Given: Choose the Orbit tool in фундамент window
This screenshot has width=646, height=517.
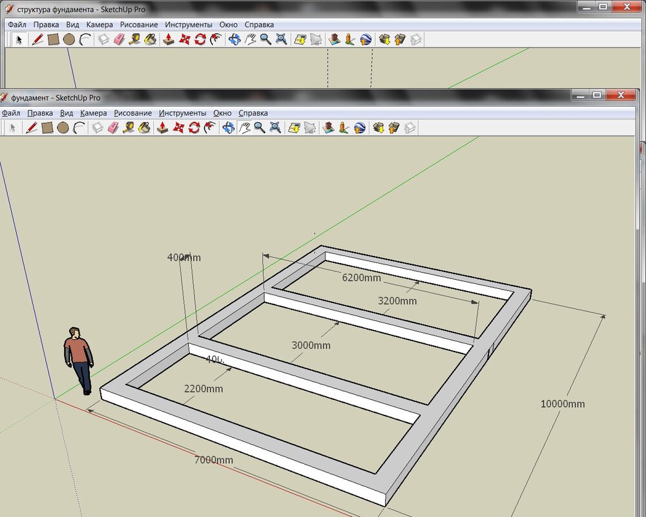Looking at the screenshot, I should pos(228,128).
